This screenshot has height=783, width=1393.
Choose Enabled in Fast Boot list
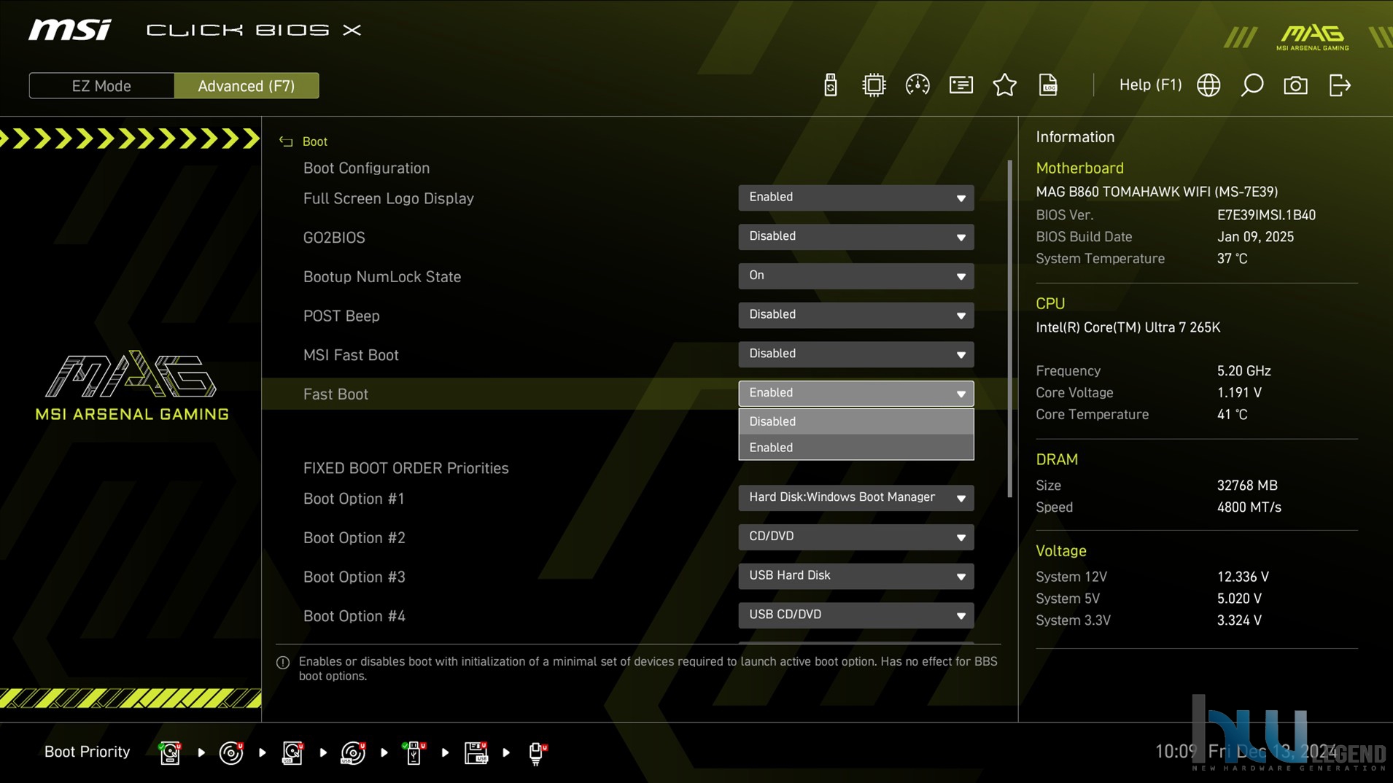[855, 448]
